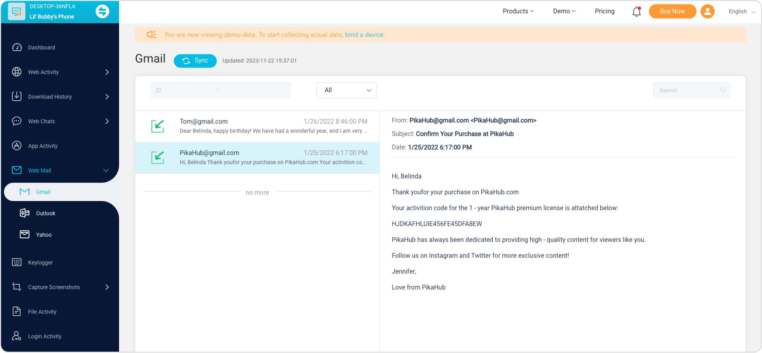Click the device switch icon beside Lil' Bobby's Phone
The image size is (762, 353).
(102, 12)
